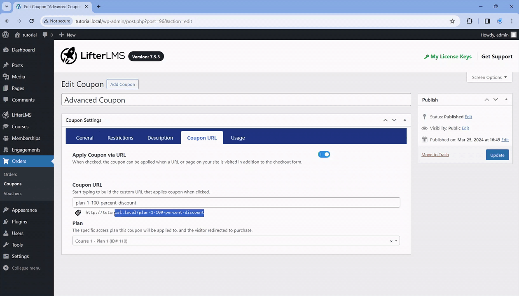The height and width of the screenshot is (296, 519).
Task: Bookmark this page with the star
Action: point(452,21)
